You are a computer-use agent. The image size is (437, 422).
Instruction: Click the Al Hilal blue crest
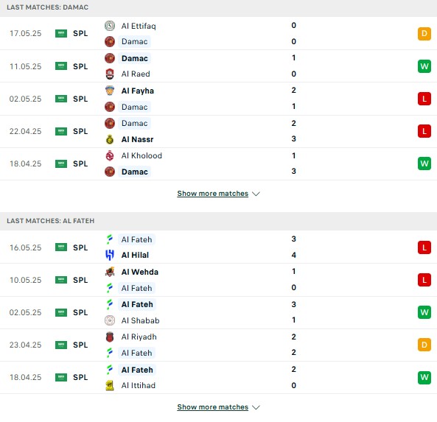pyautogui.click(x=110, y=255)
